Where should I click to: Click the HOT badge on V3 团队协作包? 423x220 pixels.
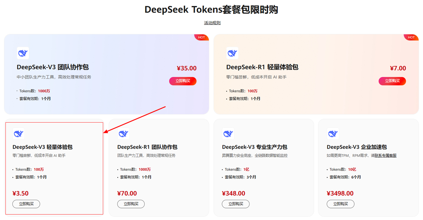(201, 37)
